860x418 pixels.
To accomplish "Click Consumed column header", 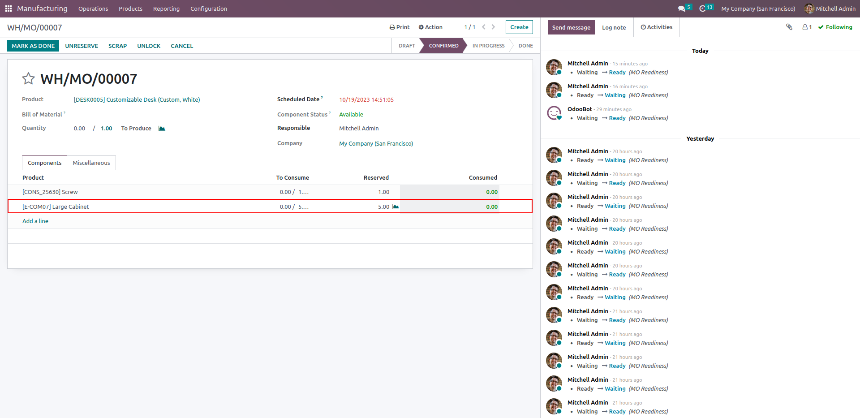I will (x=483, y=177).
